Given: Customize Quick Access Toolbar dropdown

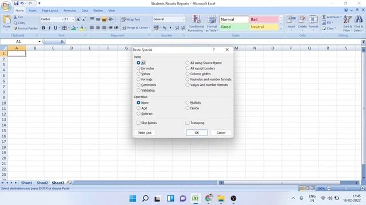Looking at the screenshot, I should (x=39, y=3).
